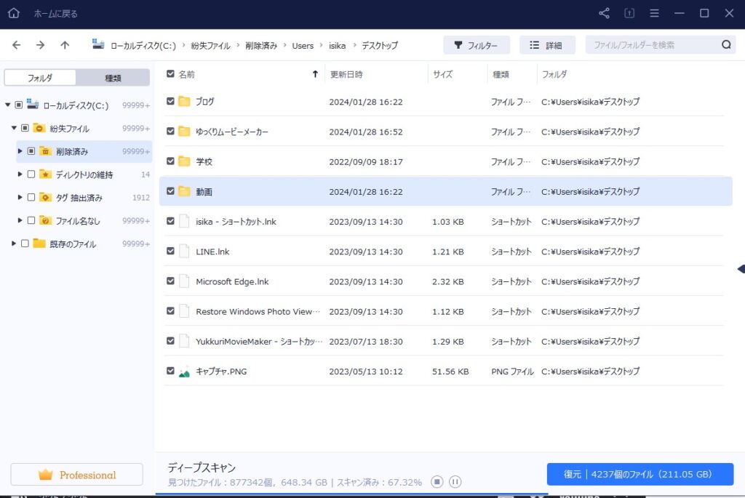Screen dimensions: 745x498
Task: Collapse the 紛失ファイル tree node
Action: 14,128
